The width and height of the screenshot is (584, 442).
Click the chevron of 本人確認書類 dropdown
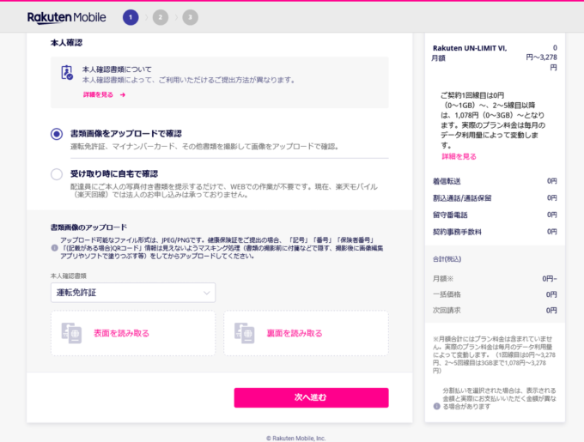pos(206,293)
